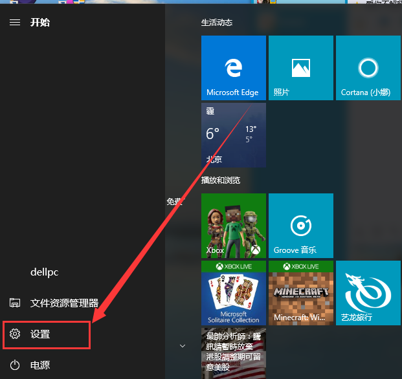
Task: Open the news tile with traditional Chinese headline
Action: 234,353
